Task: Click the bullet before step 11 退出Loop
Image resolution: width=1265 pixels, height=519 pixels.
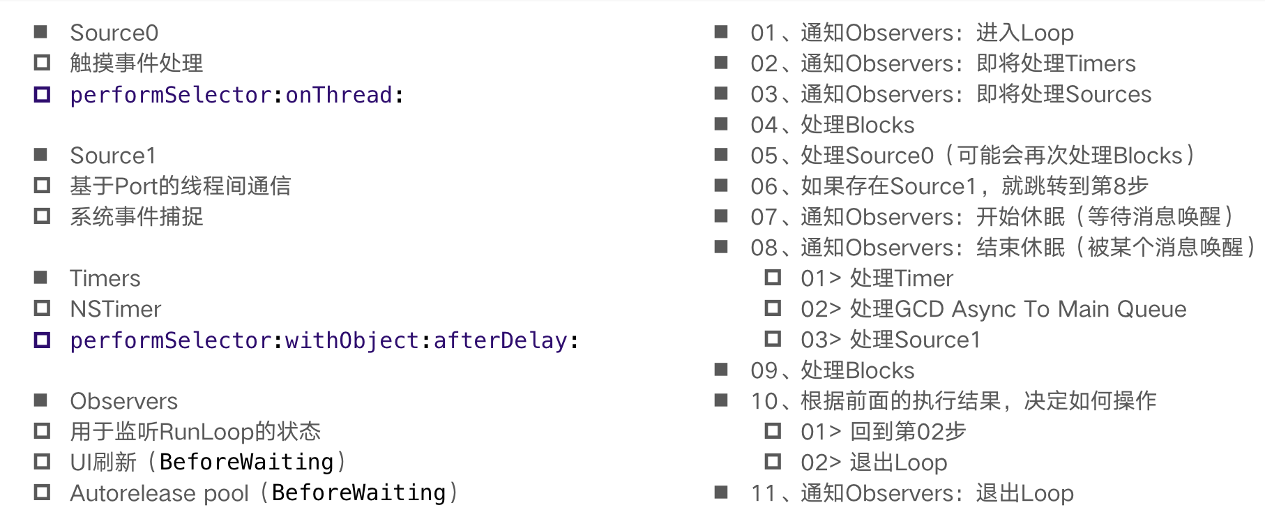Action: pyautogui.click(x=722, y=492)
